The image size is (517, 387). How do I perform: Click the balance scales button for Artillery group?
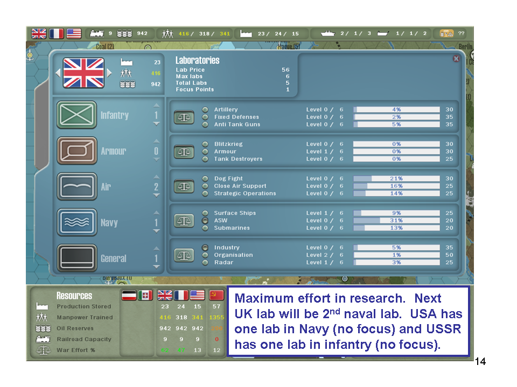click(184, 117)
